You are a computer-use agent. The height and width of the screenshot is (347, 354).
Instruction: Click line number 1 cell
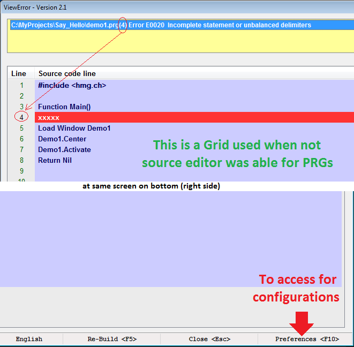(21, 85)
